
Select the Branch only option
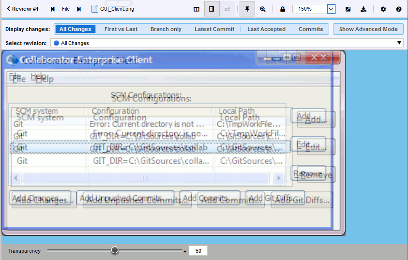[x=166, y=29]
